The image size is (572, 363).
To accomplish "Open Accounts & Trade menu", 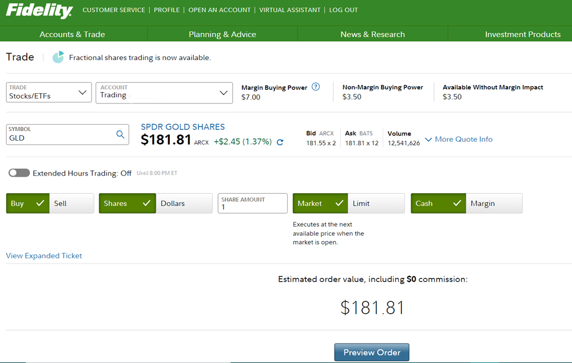I will [72, 34].
